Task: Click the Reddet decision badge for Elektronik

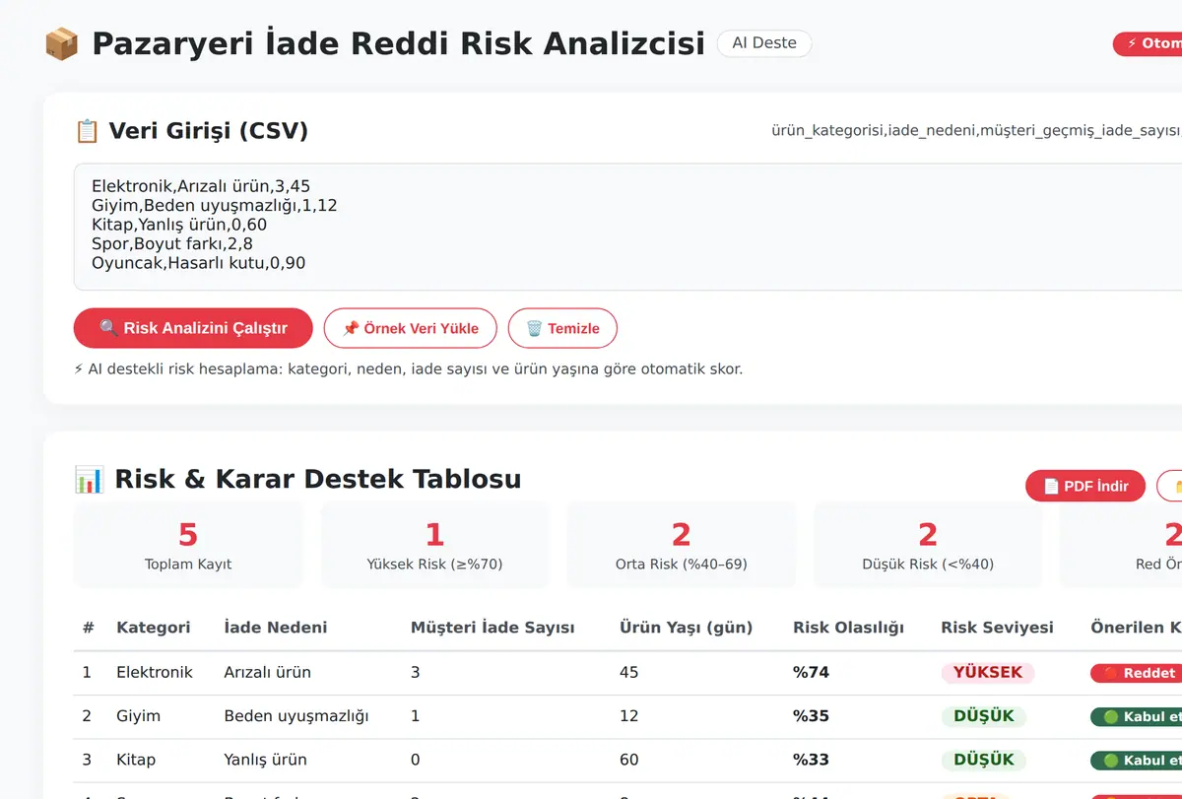Action: 1136,673
